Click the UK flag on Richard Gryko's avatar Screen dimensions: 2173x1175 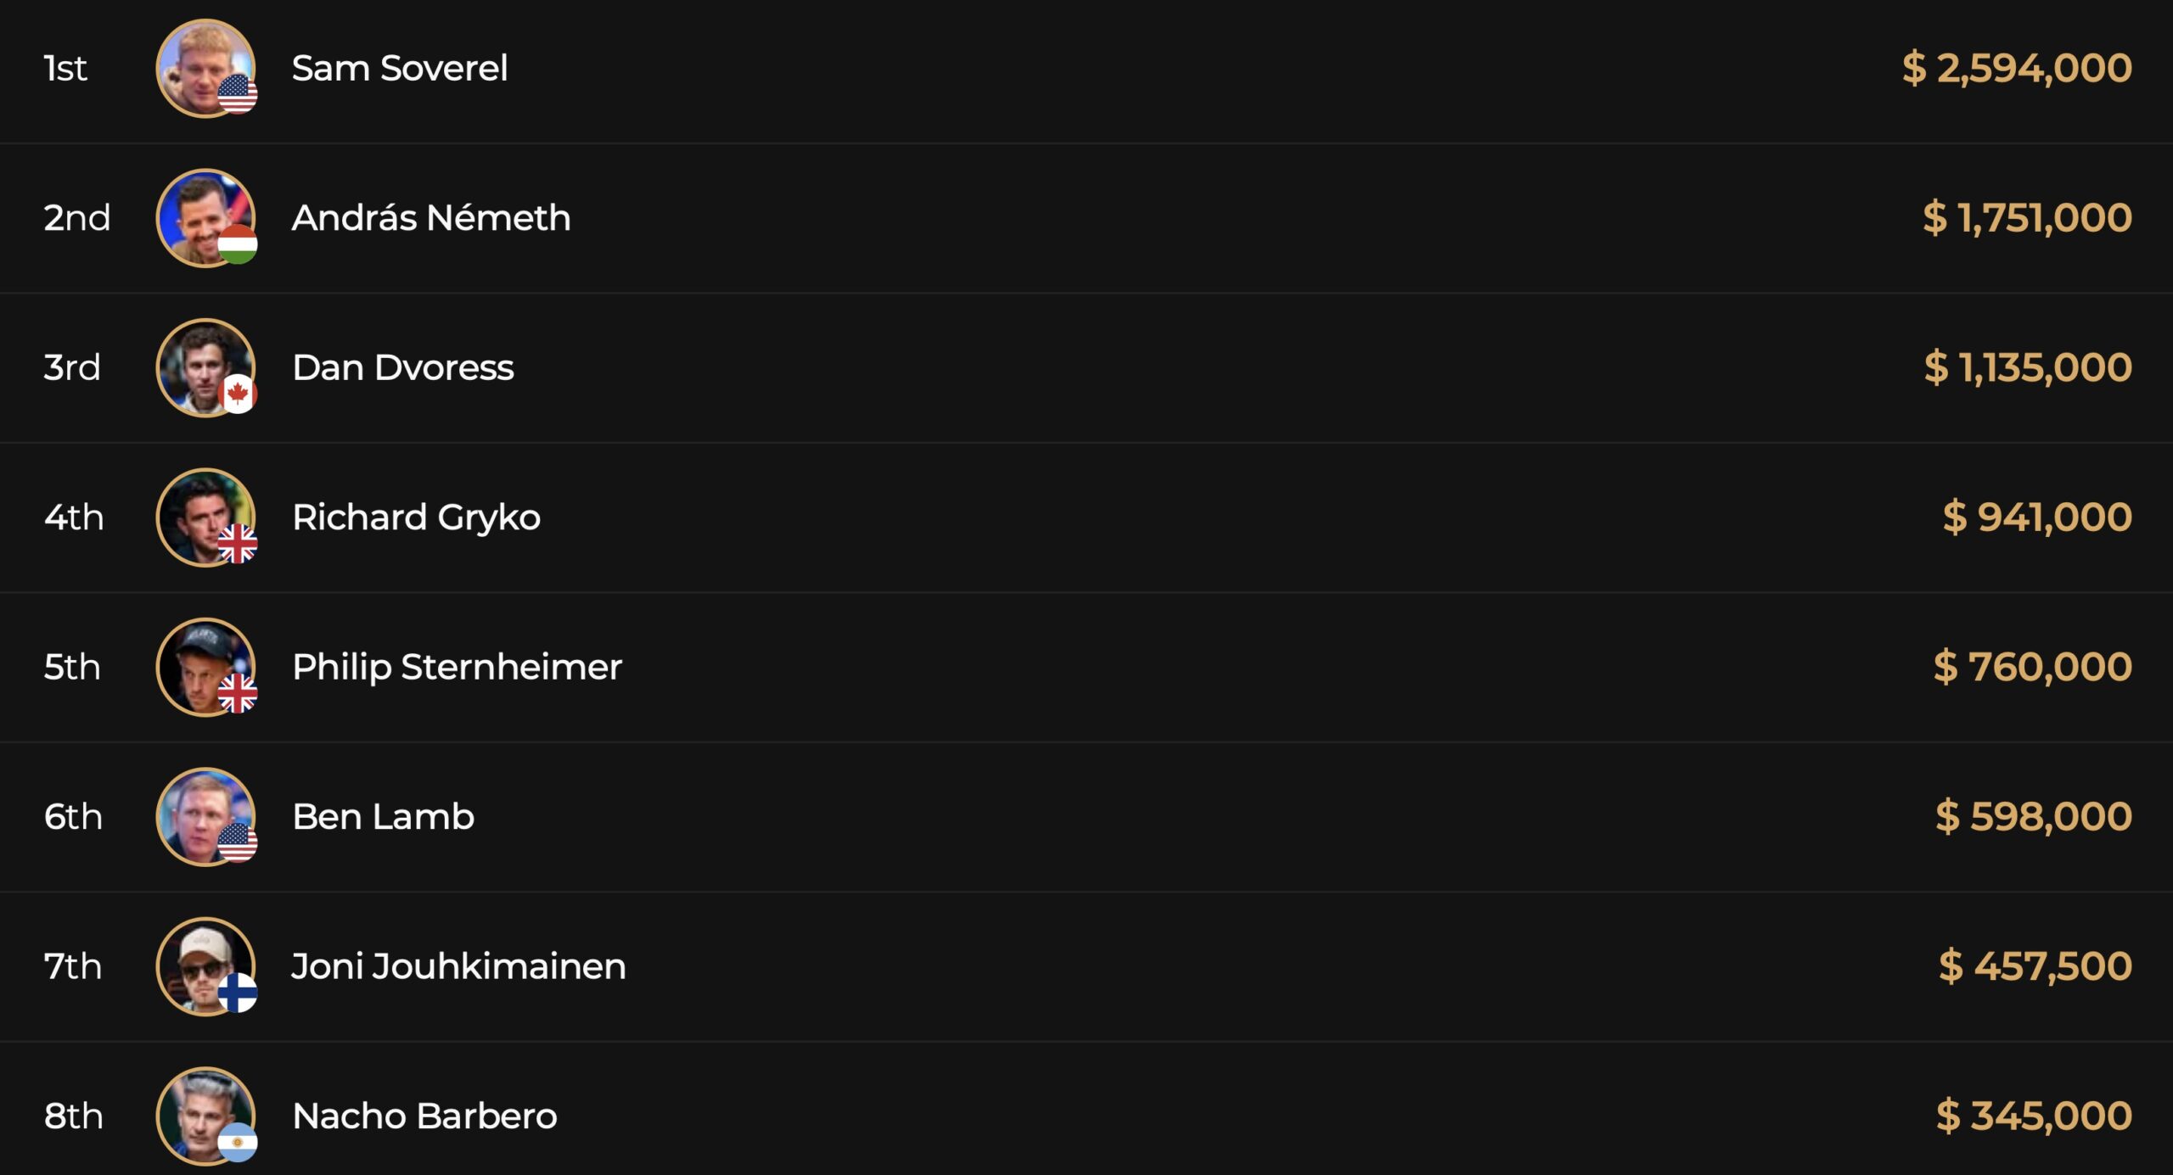[238, 544]
